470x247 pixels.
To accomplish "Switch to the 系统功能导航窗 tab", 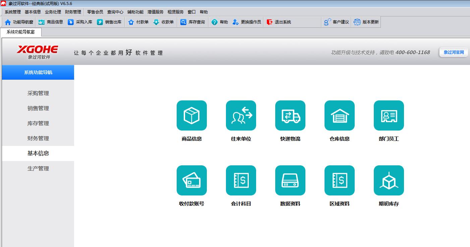I will pyautogui.click(x=20, y=32).
